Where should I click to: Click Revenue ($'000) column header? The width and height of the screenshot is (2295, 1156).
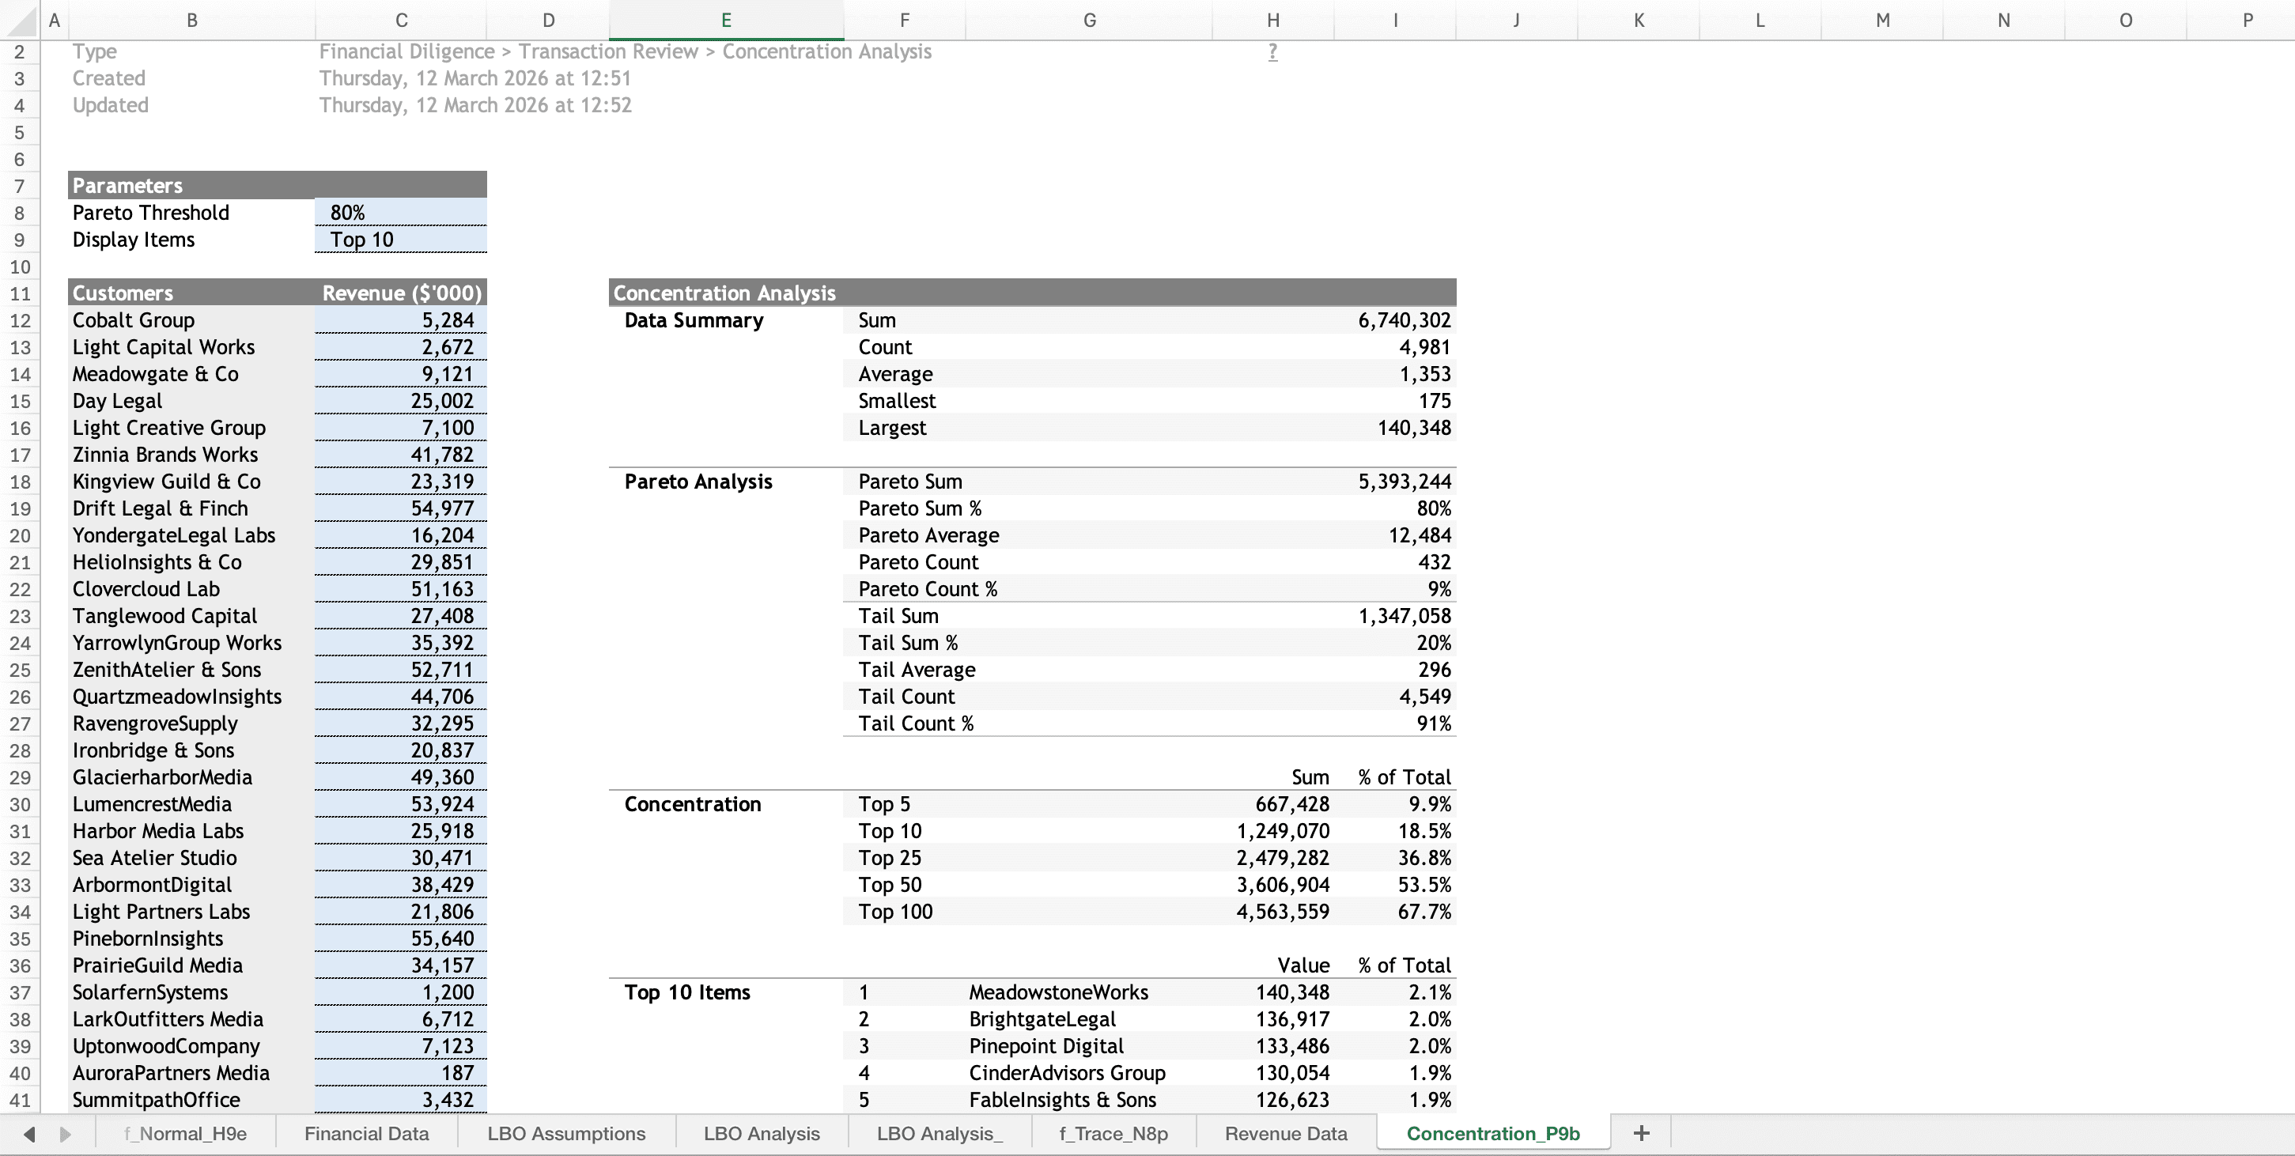[x=401, y=293]
